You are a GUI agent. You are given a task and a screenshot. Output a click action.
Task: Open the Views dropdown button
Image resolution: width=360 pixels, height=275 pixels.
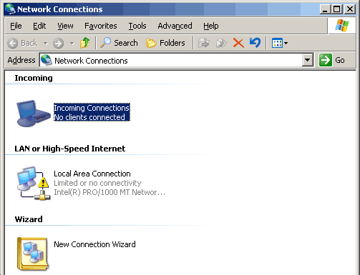coord(280,43)
